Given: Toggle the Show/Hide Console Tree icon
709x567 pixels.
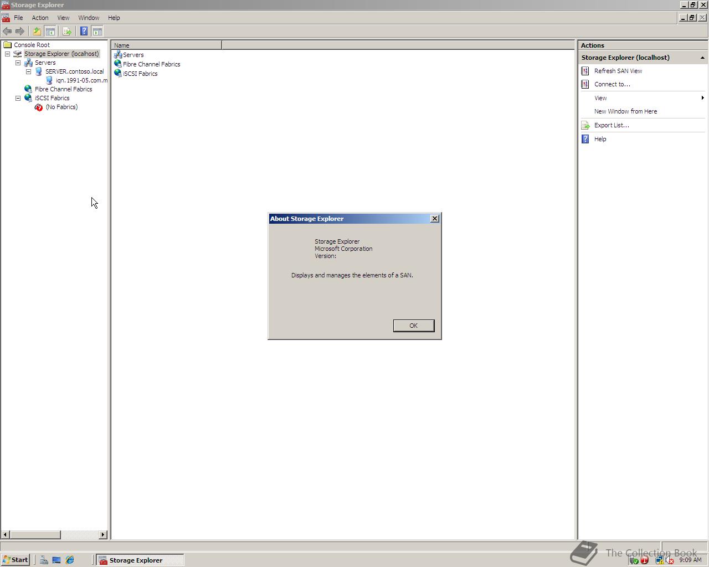Looking at the screenshot, I should click(50, 32).
